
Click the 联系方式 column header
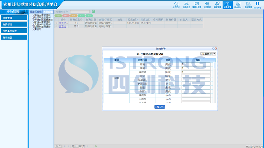point(196,19)
